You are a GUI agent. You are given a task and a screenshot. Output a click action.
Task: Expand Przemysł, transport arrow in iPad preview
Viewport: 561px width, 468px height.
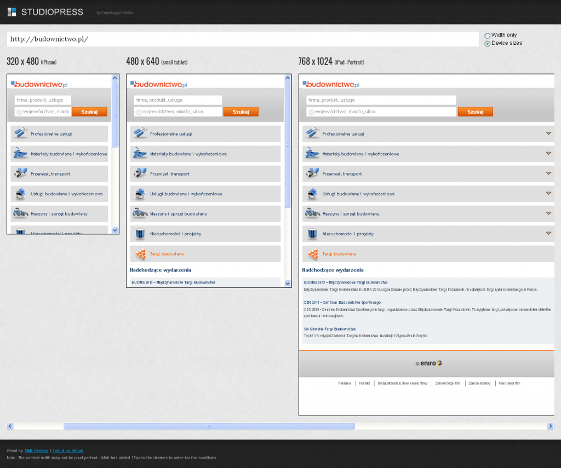click(548, 173)
